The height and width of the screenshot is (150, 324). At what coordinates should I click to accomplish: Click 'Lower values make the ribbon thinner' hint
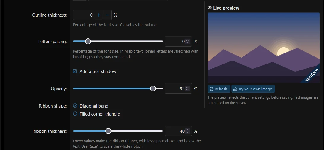(x=137, y=143)
